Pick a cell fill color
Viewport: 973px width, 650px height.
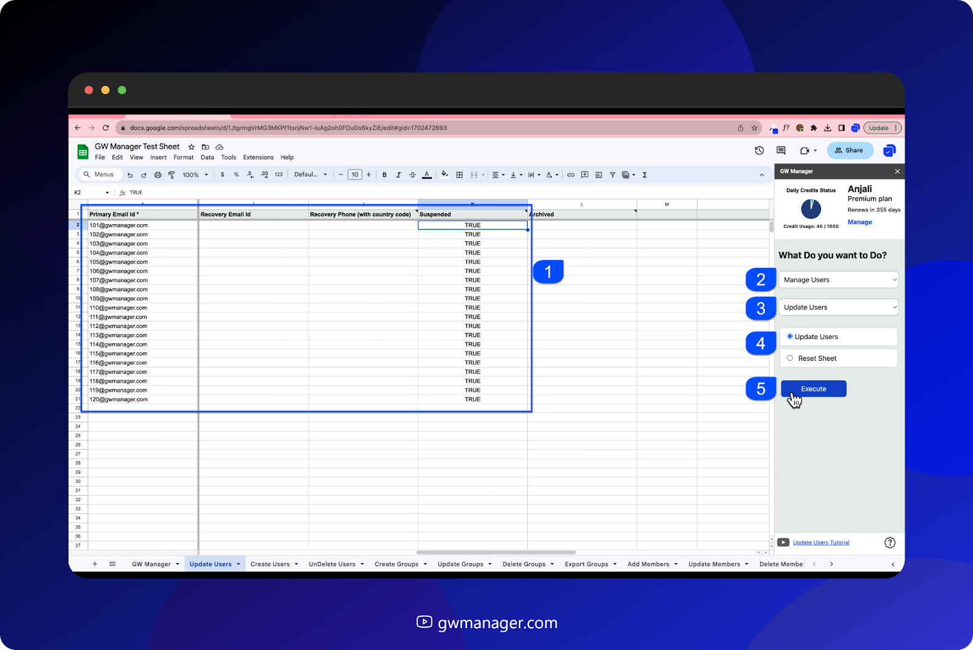pos(445,175)
